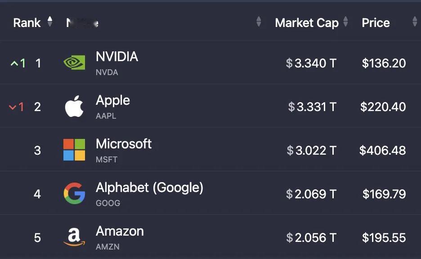The image size is (421, 259).
Task: Select the Price column header
Action: [376, 23]
